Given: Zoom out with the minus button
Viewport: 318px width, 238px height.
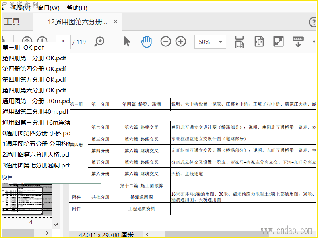Looking at the screenshot, I should pyautogui.click(x=165, y=42).
